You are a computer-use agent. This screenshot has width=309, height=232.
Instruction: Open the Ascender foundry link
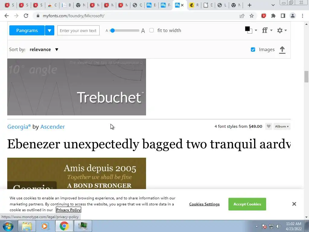(x=53, y=127)
